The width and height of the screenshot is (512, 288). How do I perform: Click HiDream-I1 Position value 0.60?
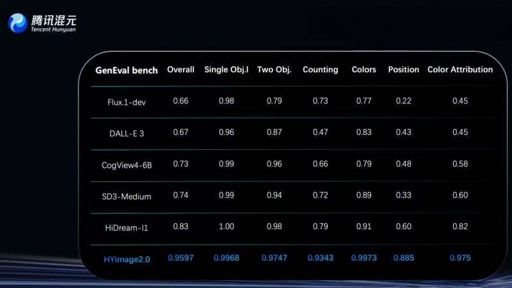click(x=403, y=227)
